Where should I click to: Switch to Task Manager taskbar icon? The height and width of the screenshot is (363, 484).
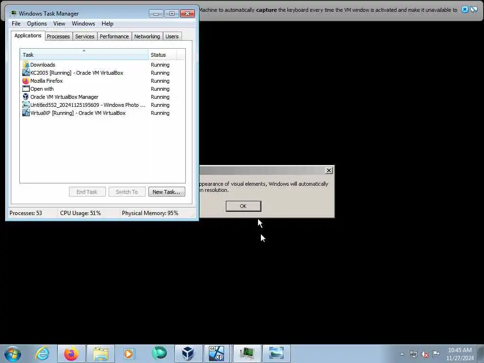[x=247, y=354]
